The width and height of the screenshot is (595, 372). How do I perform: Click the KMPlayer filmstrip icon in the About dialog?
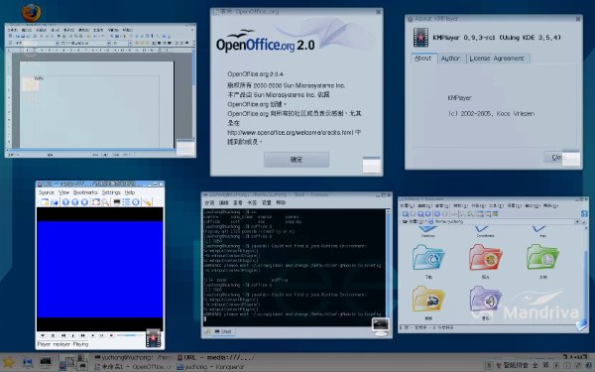(420, 38)
